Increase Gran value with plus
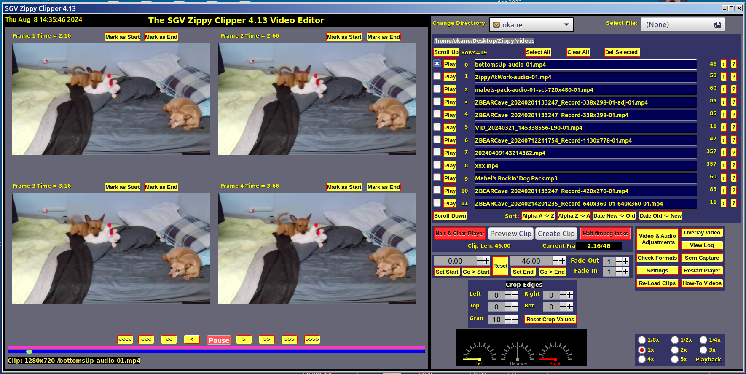The width and height of the screenshot is (746, 374). [x=515, y=319]
